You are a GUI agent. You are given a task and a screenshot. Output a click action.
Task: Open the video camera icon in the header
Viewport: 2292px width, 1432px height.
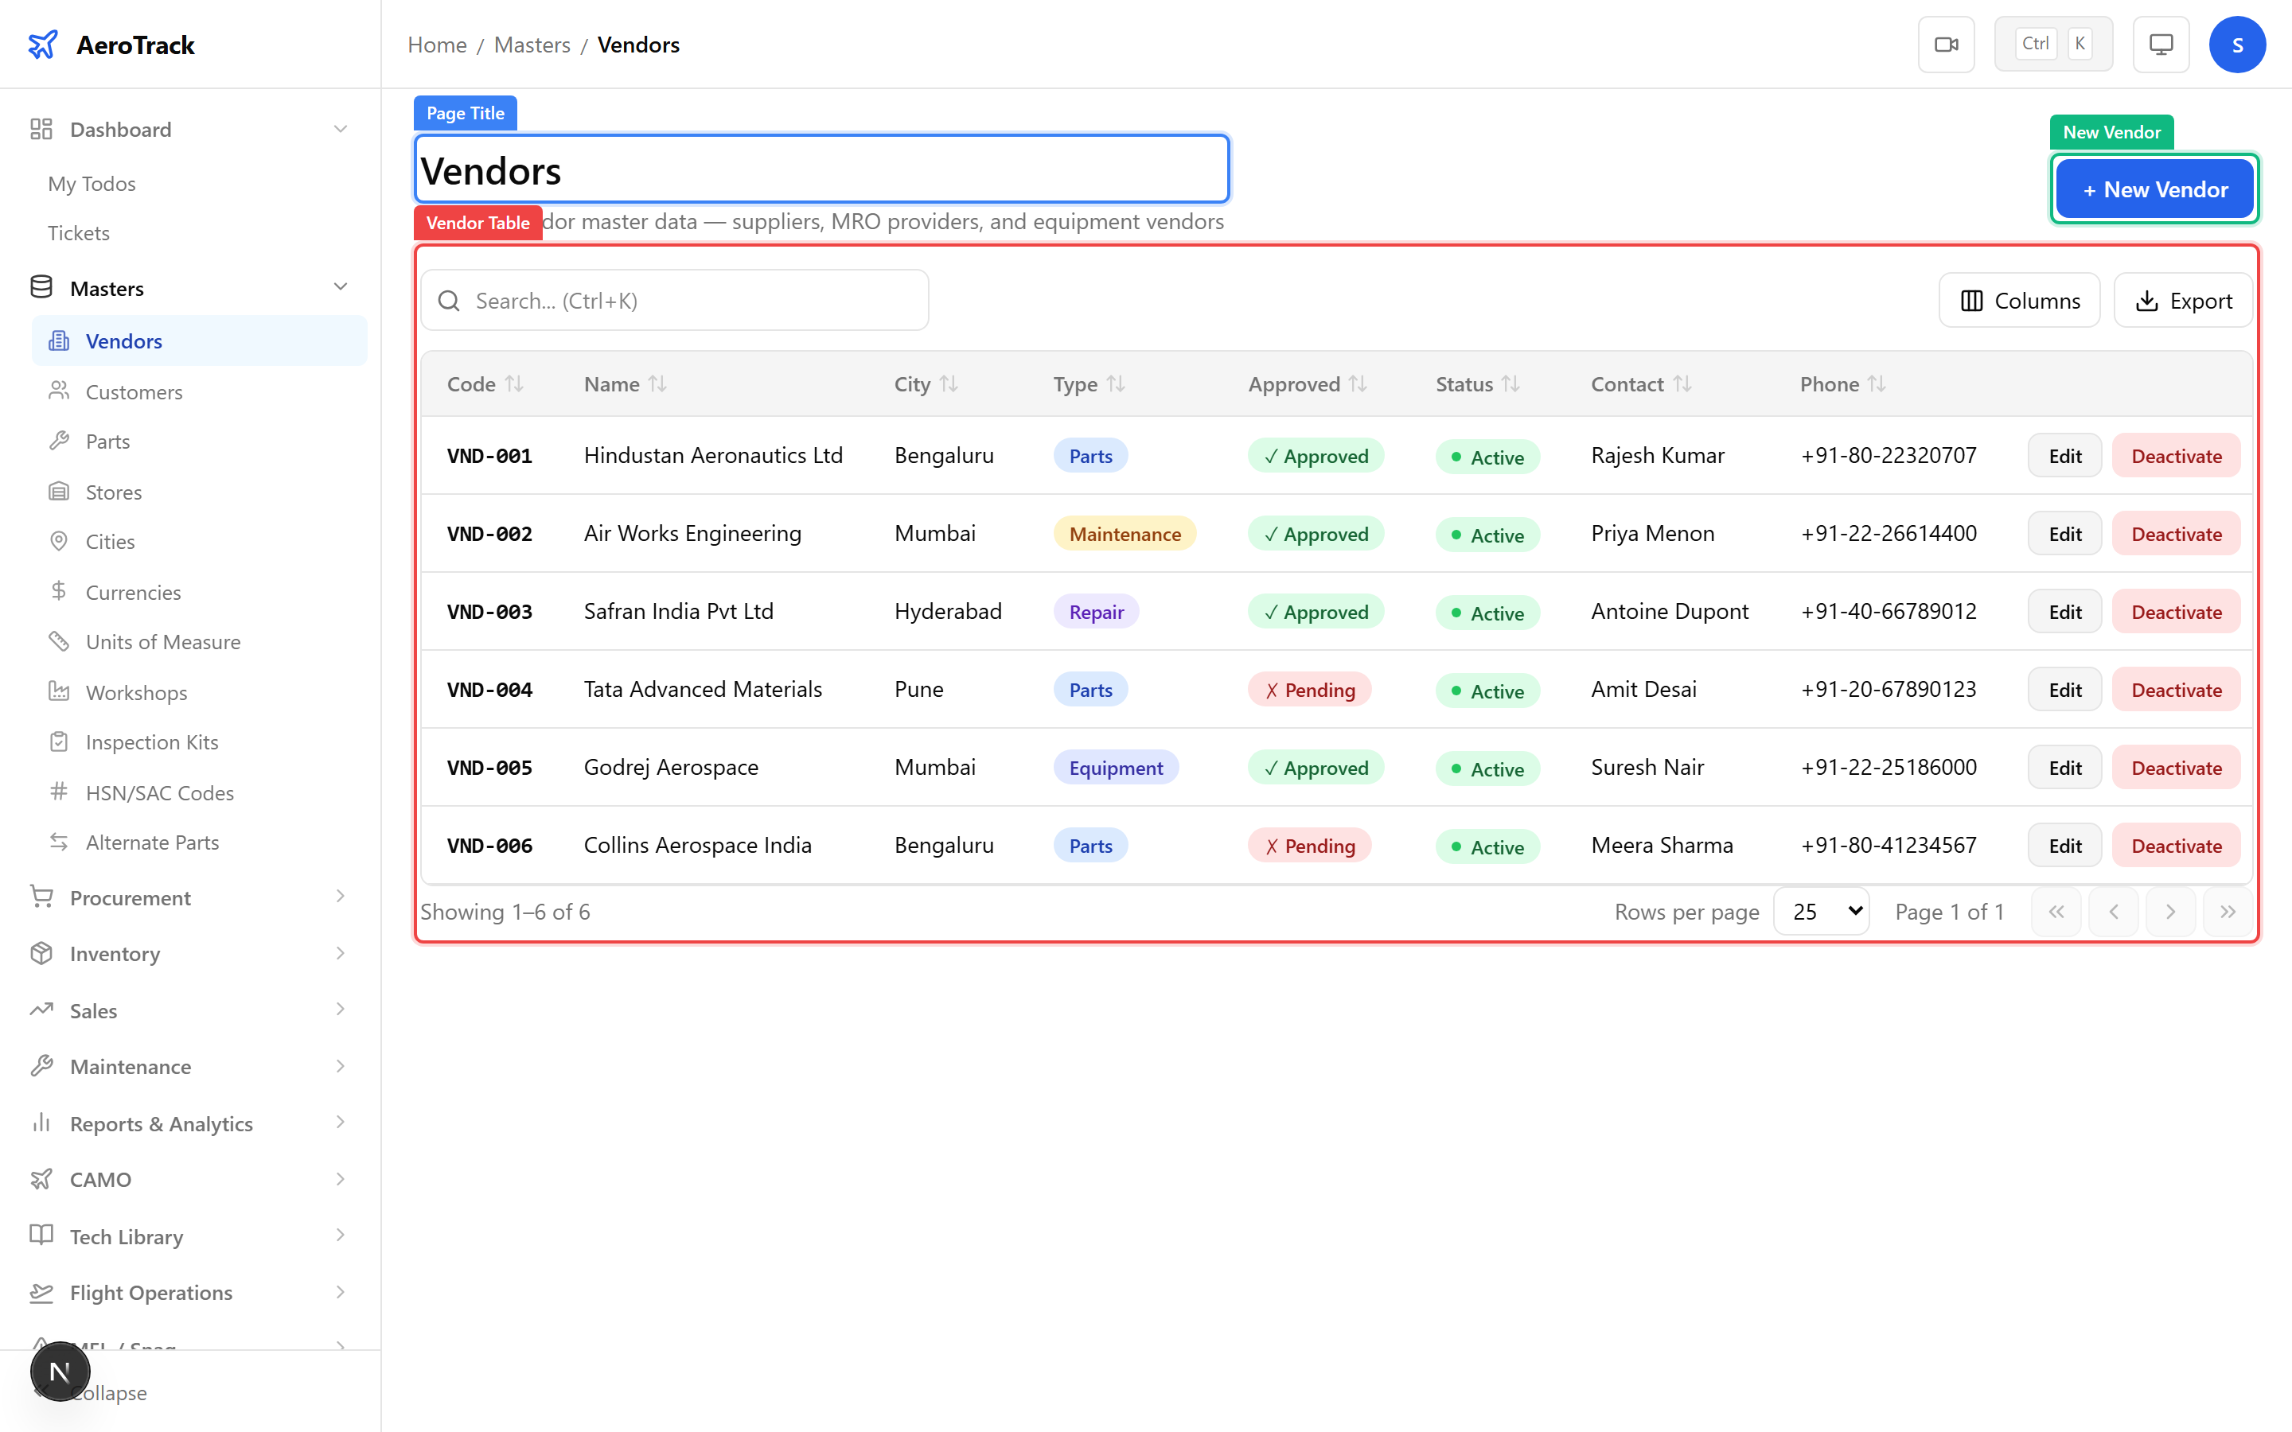point(1947,44)
